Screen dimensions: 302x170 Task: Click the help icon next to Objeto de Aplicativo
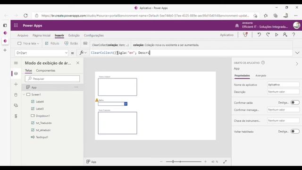click(x=263, y=63)
